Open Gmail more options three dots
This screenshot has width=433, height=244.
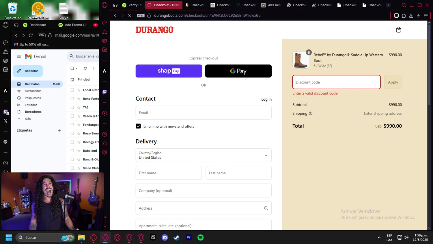tap(94, 68)
